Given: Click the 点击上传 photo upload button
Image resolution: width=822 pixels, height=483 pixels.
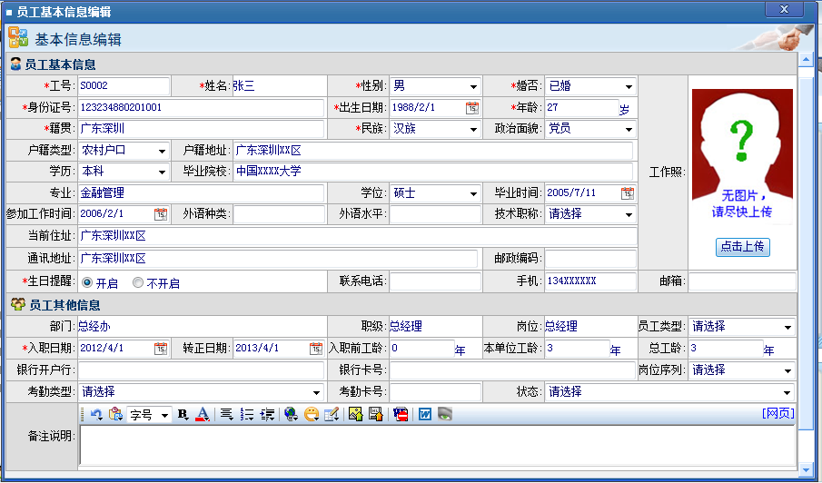Looking at the screenshot, I should (x=742, y=247).
